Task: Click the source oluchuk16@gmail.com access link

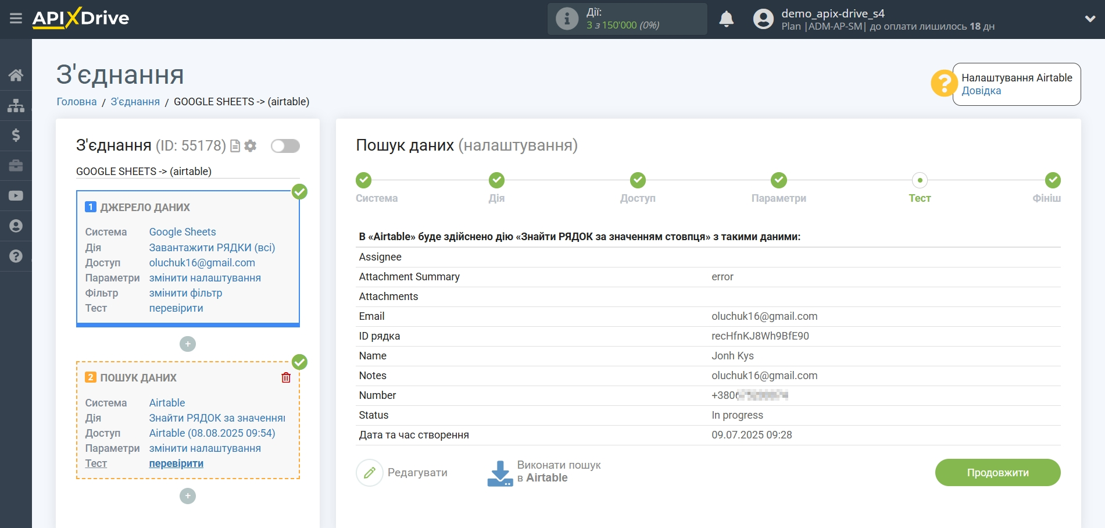Action: coord(202,263)
